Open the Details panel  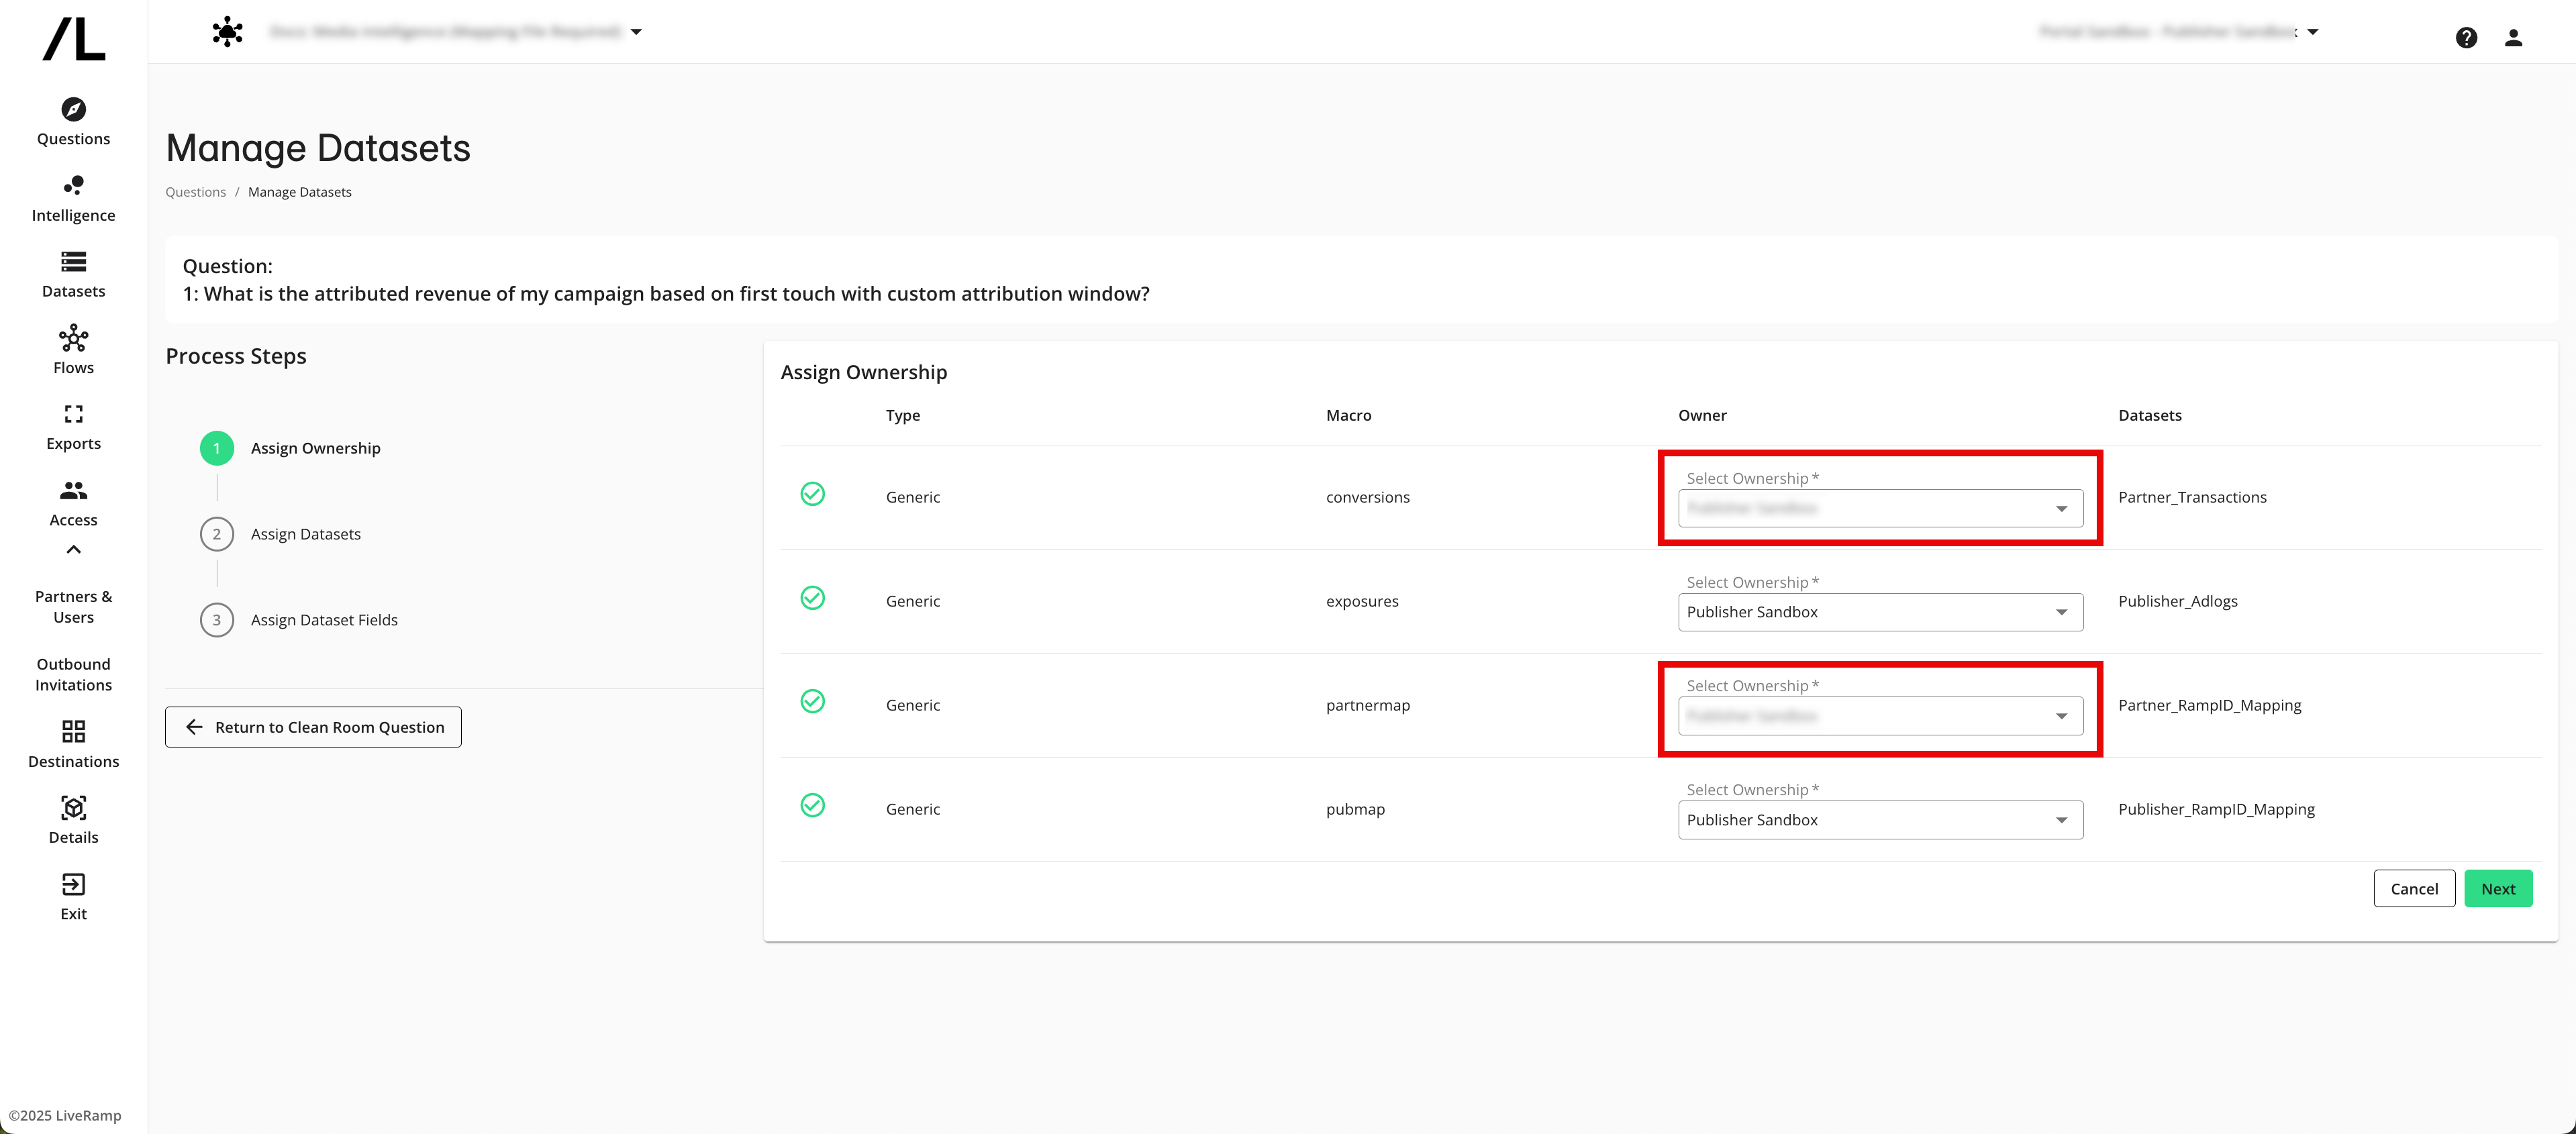[72, 820]
